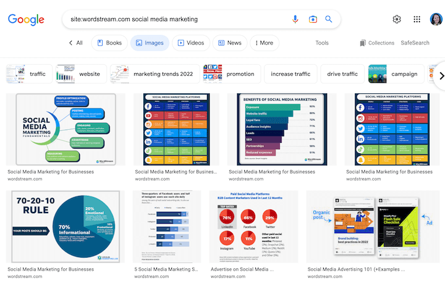445x283 pixels.
Task: Open the SafeSearch setting
Action: [415, 43]
